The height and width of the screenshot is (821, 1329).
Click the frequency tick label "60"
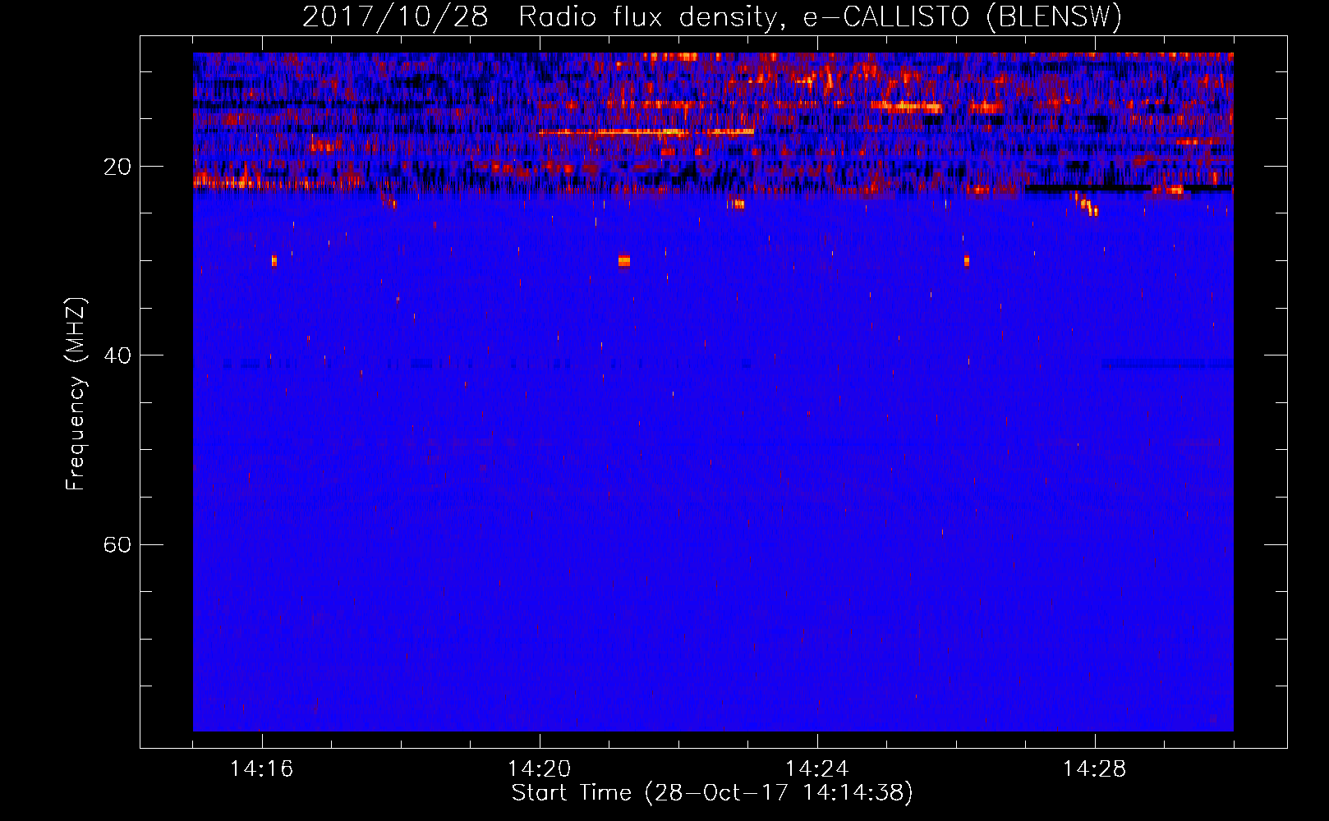coord(117,544)
